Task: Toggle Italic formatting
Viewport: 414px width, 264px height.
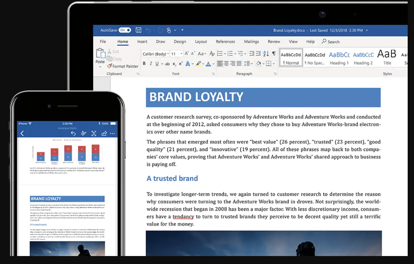Action: (151, 64)
